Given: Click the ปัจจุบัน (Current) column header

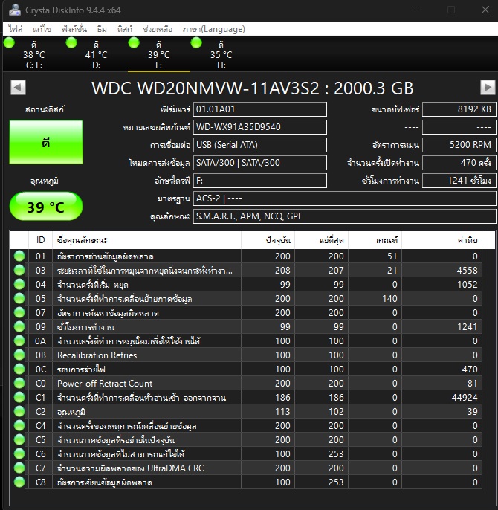Looking at the screenshot, I should pyautogui.click(x=268, y=240).
